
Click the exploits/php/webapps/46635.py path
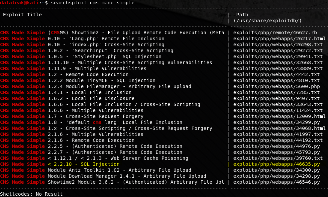[x=276, y=164]
